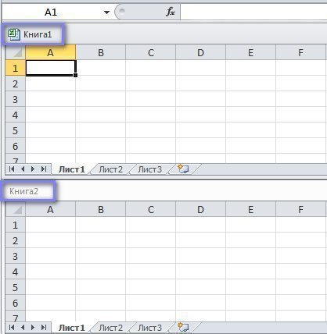Viewport: 327px width, 334px height.
Task: Click the Книга1 Excel workbook icon
Action: click(x=14, y=34)
